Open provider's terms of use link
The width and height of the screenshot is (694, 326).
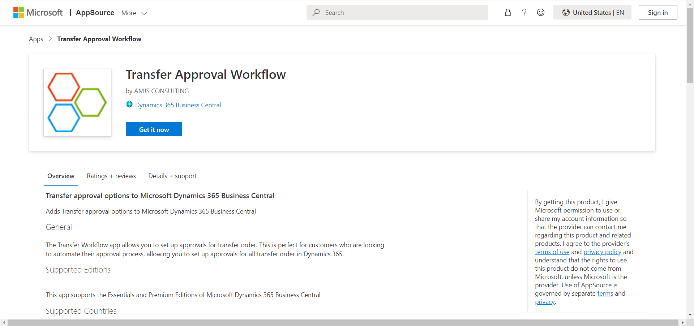pos(552,252)
